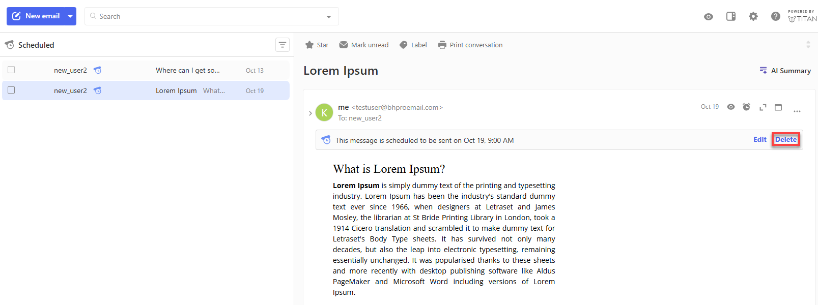Open the 'Where can I get so...' email

click(x=188, y=70)
